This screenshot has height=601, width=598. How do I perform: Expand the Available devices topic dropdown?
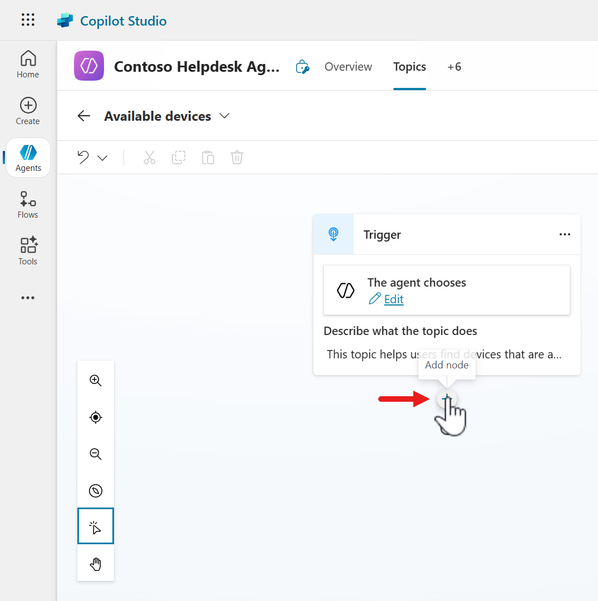tap(224, 116)
